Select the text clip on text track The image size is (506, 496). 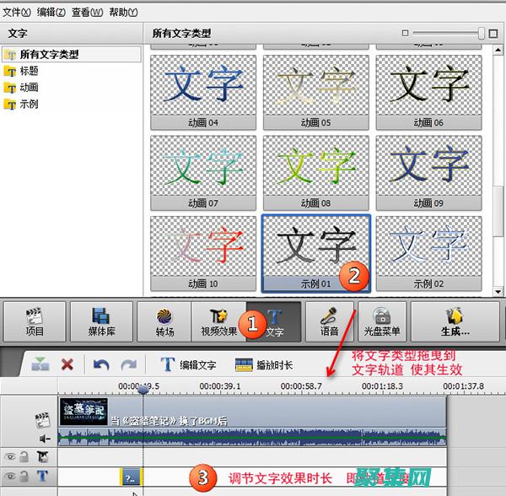click(x=132, y=477)
